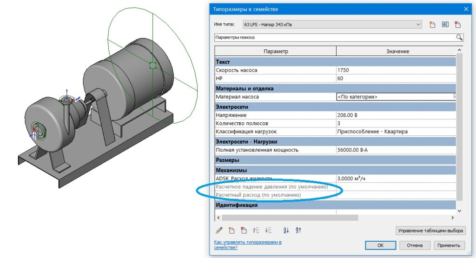Click the New type icon beside type name

point(432,24)
